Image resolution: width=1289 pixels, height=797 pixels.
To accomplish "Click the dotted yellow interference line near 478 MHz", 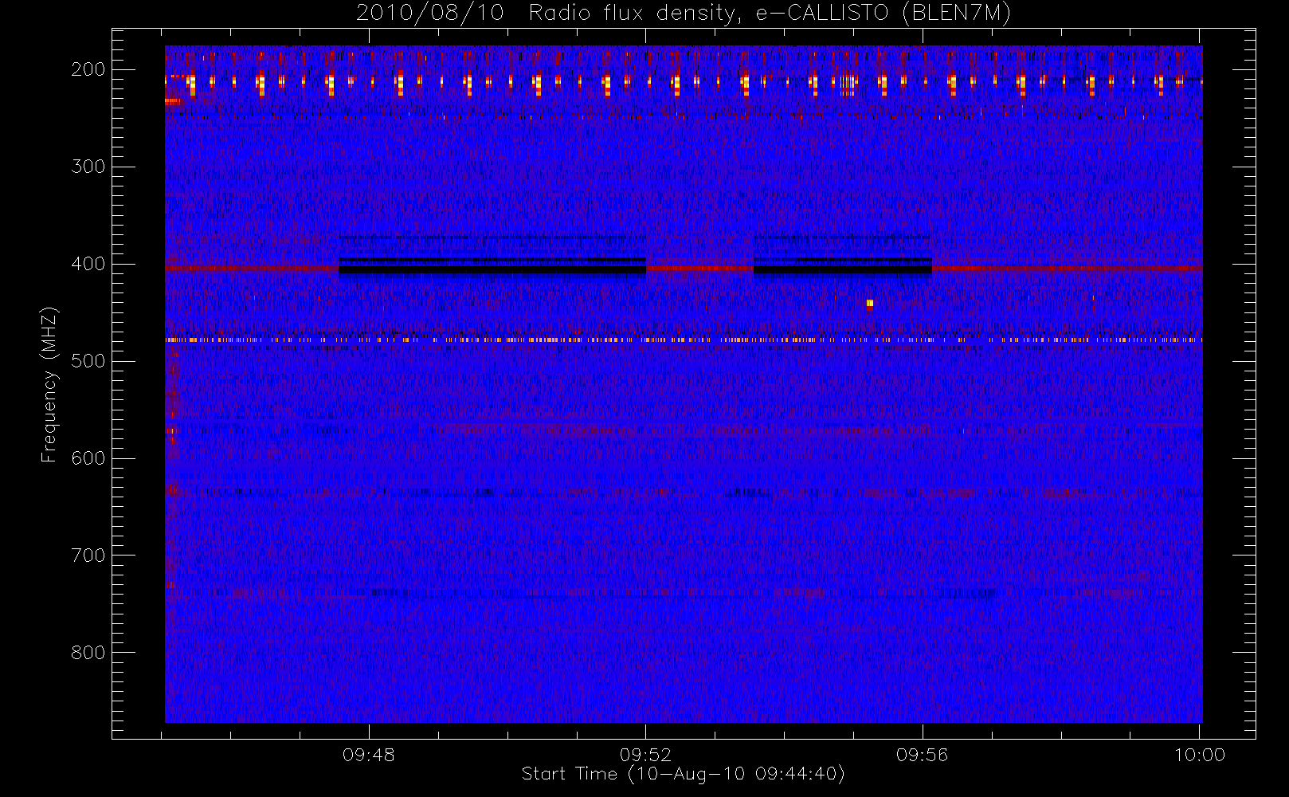I will (684, 340).
